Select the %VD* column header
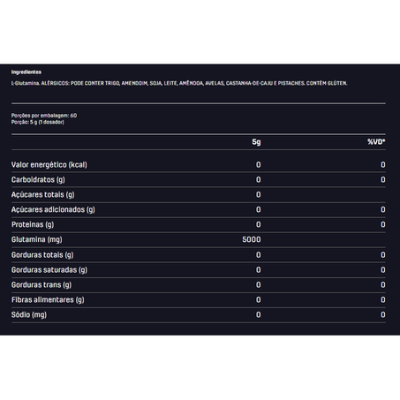The image size is (400, 400). (376, 142)
